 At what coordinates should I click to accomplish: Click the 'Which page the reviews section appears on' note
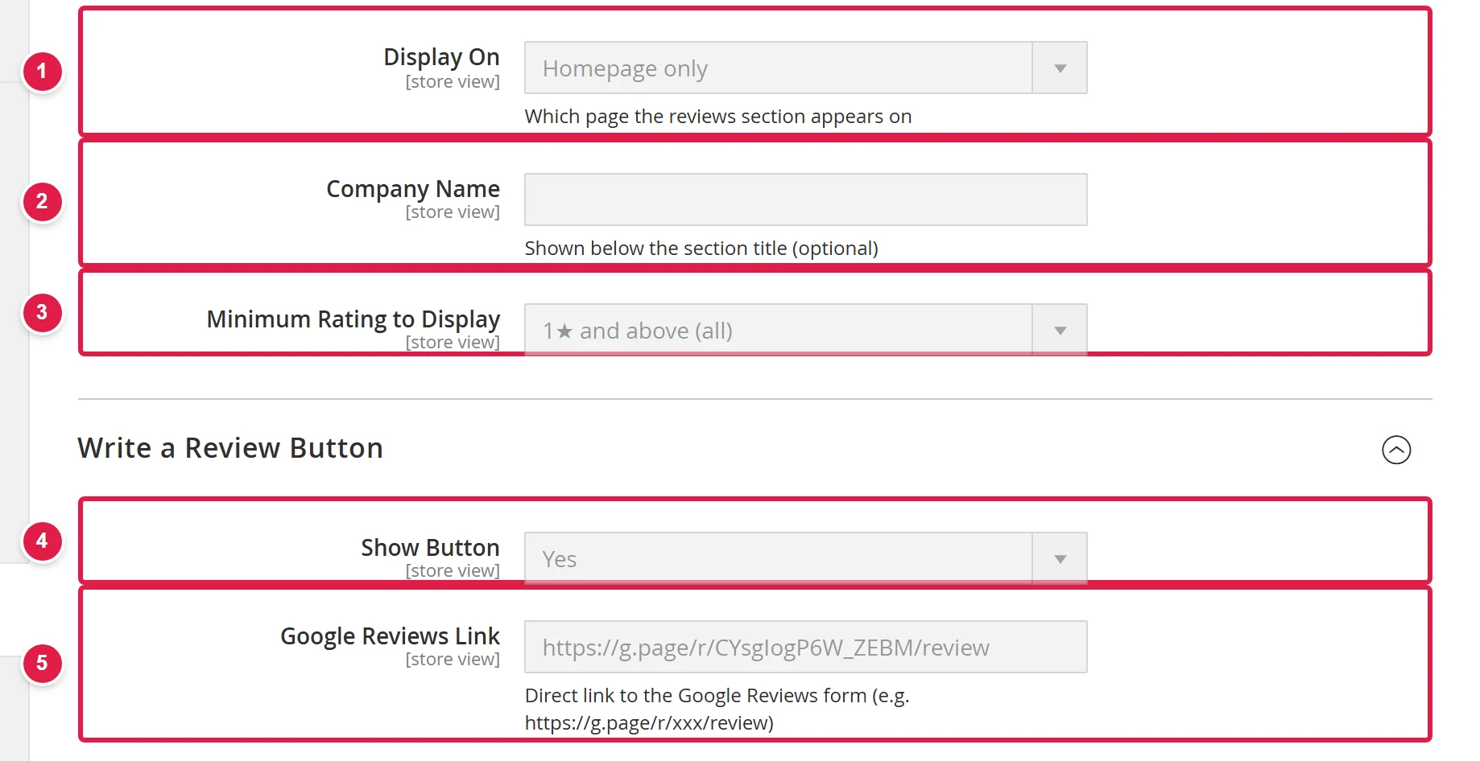718,117
